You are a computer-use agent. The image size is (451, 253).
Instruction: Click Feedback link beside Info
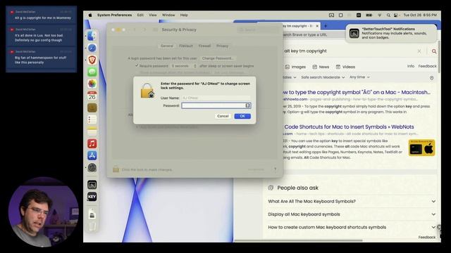[427, 66]
